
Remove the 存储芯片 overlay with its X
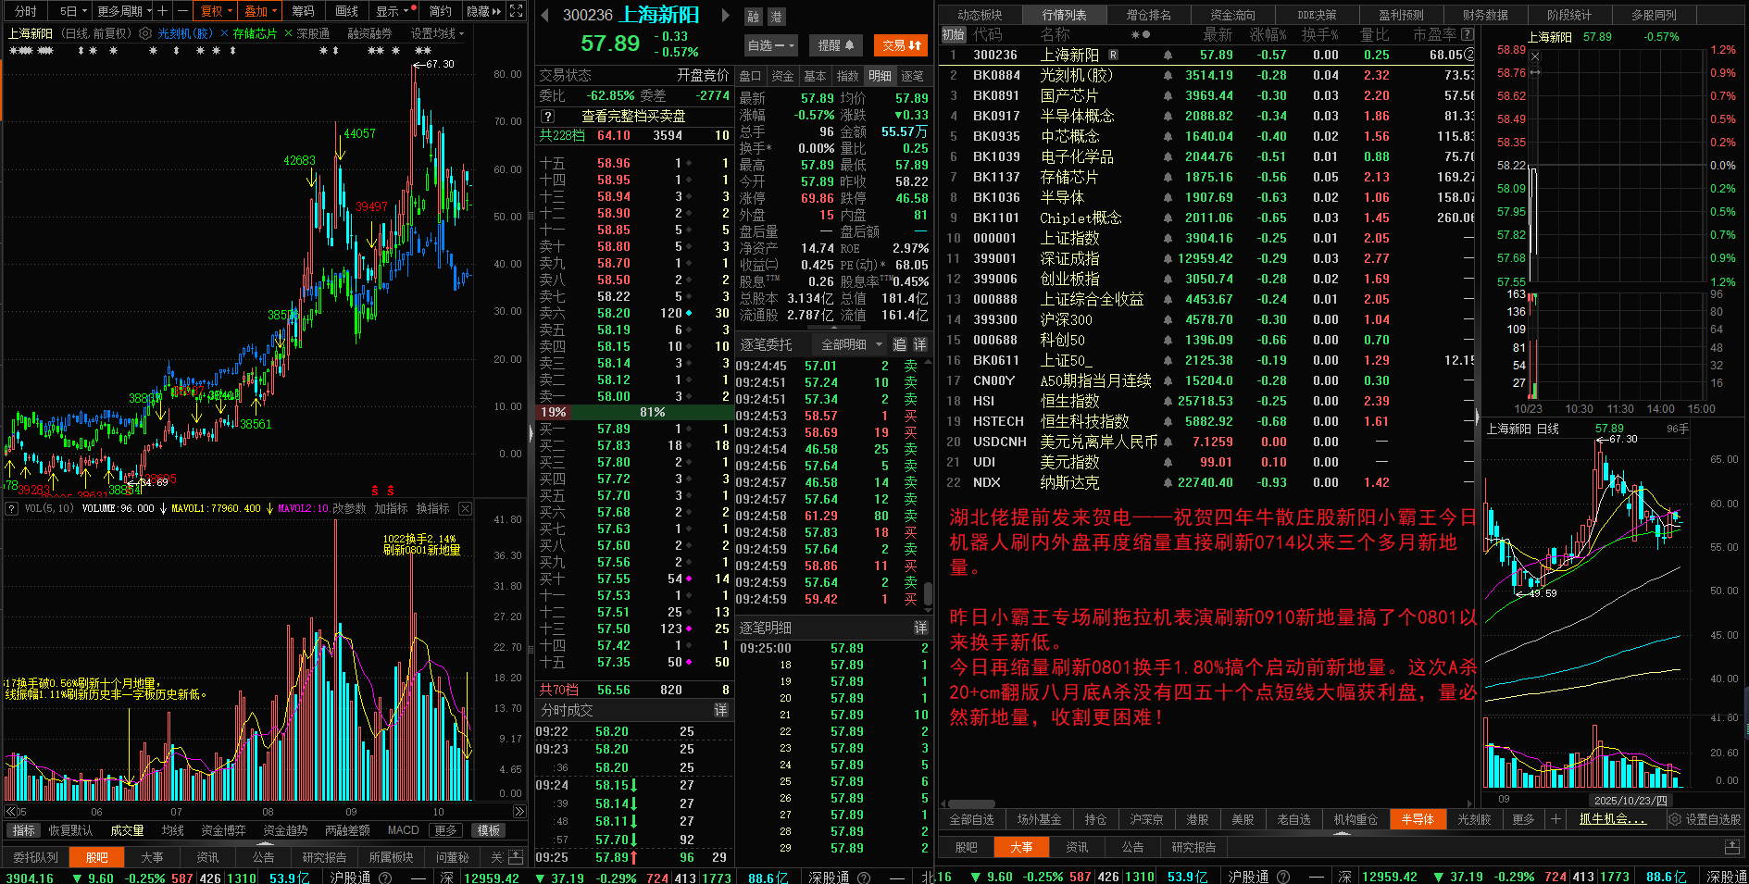[x=288, y=33]
